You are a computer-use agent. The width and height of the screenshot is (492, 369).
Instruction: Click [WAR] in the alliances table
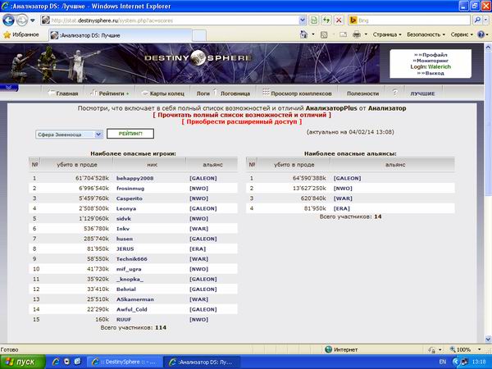[343, 198]
